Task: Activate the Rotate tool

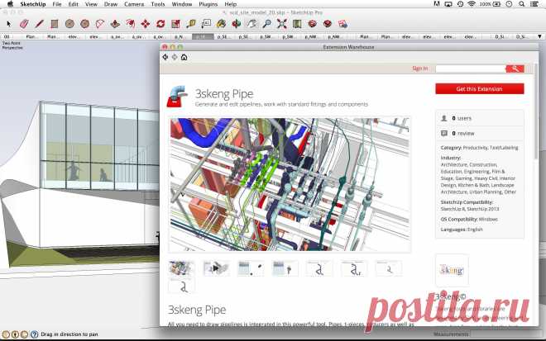Action: pos(160,24)
